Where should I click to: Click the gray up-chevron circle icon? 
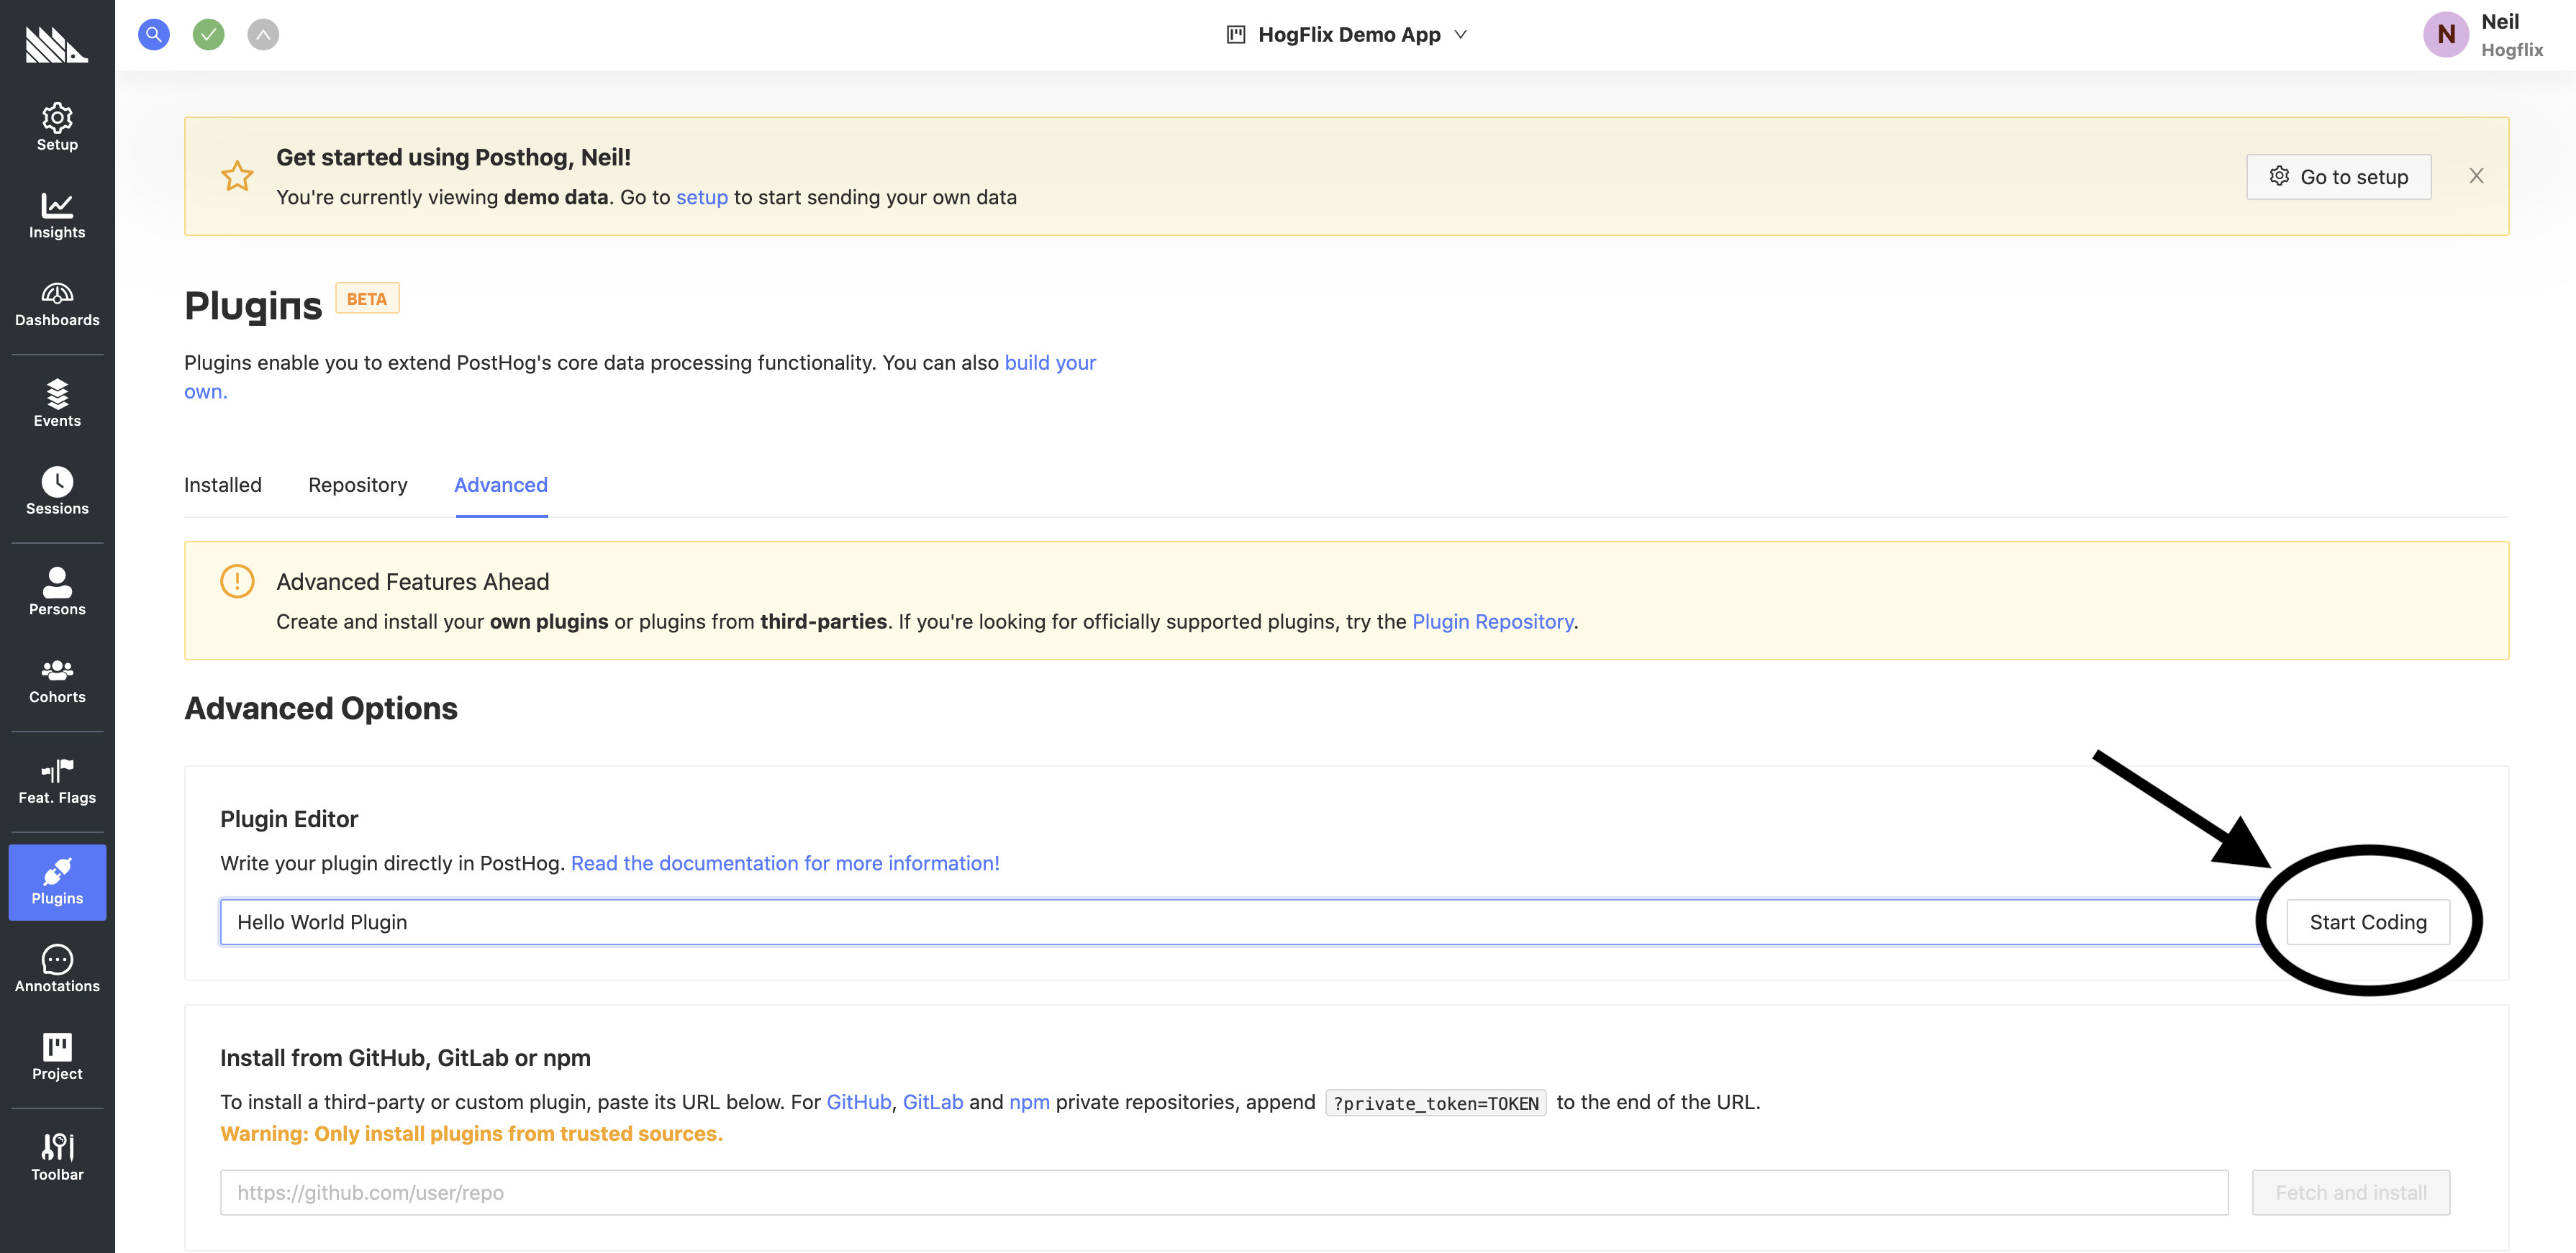click(x=263, y=35)
